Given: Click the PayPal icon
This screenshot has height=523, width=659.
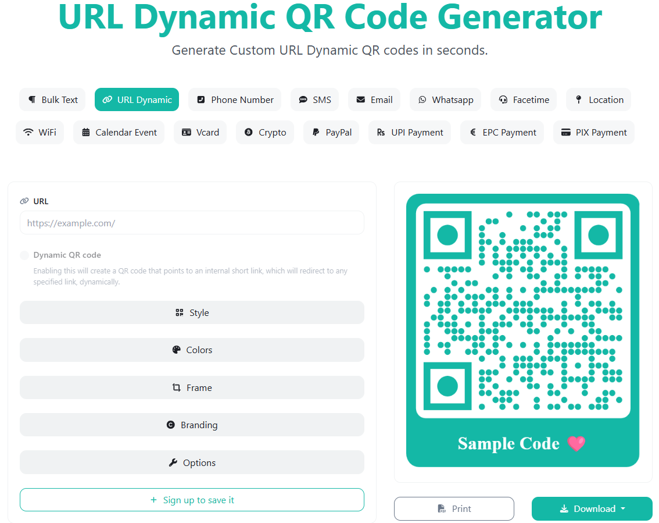Looking at the screenshot, I should [316, 133].
